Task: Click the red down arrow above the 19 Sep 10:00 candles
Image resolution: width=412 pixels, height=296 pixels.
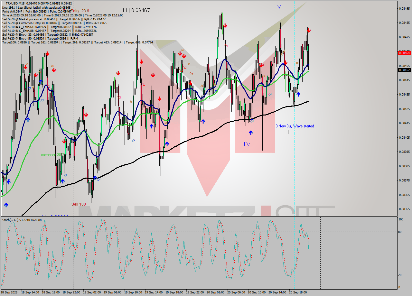Action: pos(141,61)
